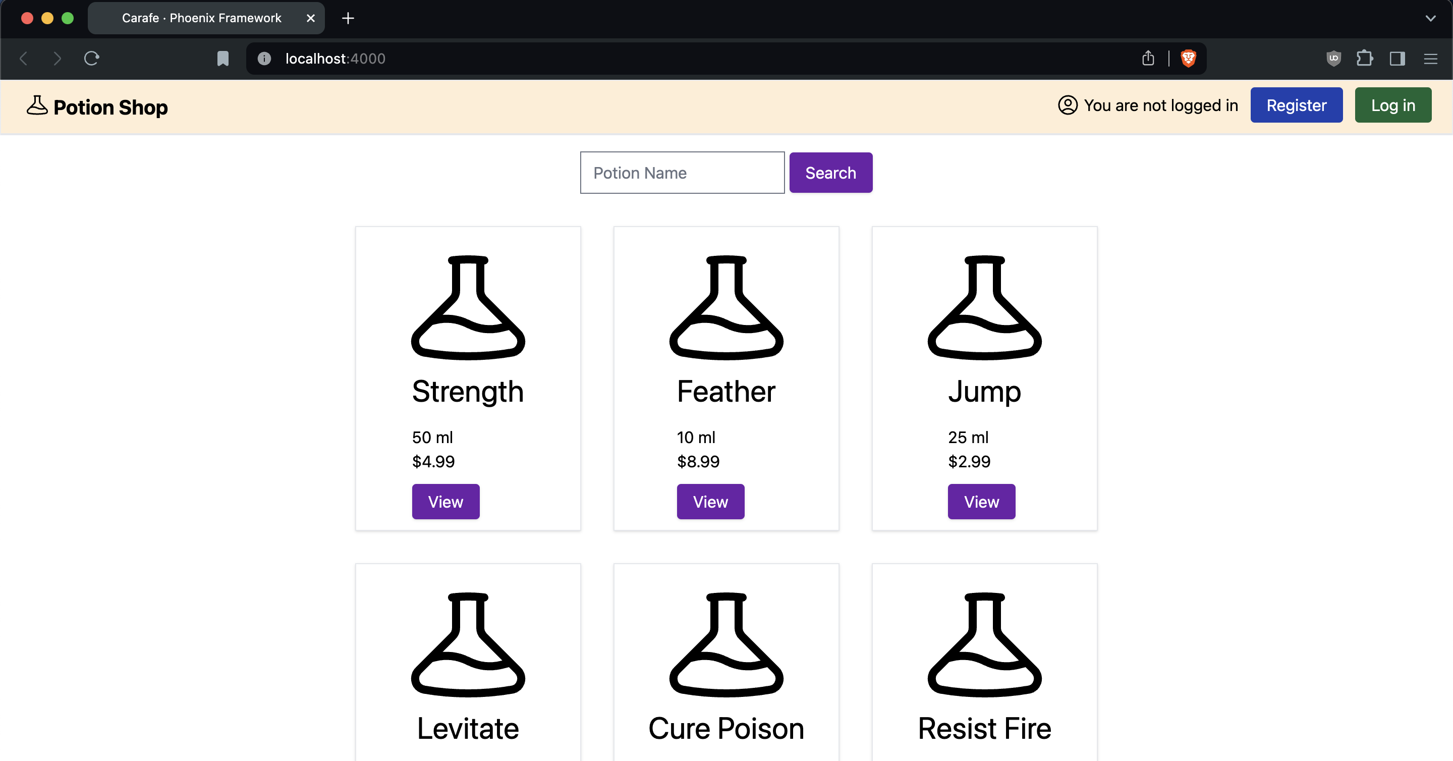Reload the page with refresh icon
Screen dimensions: 1453x761
91,58
